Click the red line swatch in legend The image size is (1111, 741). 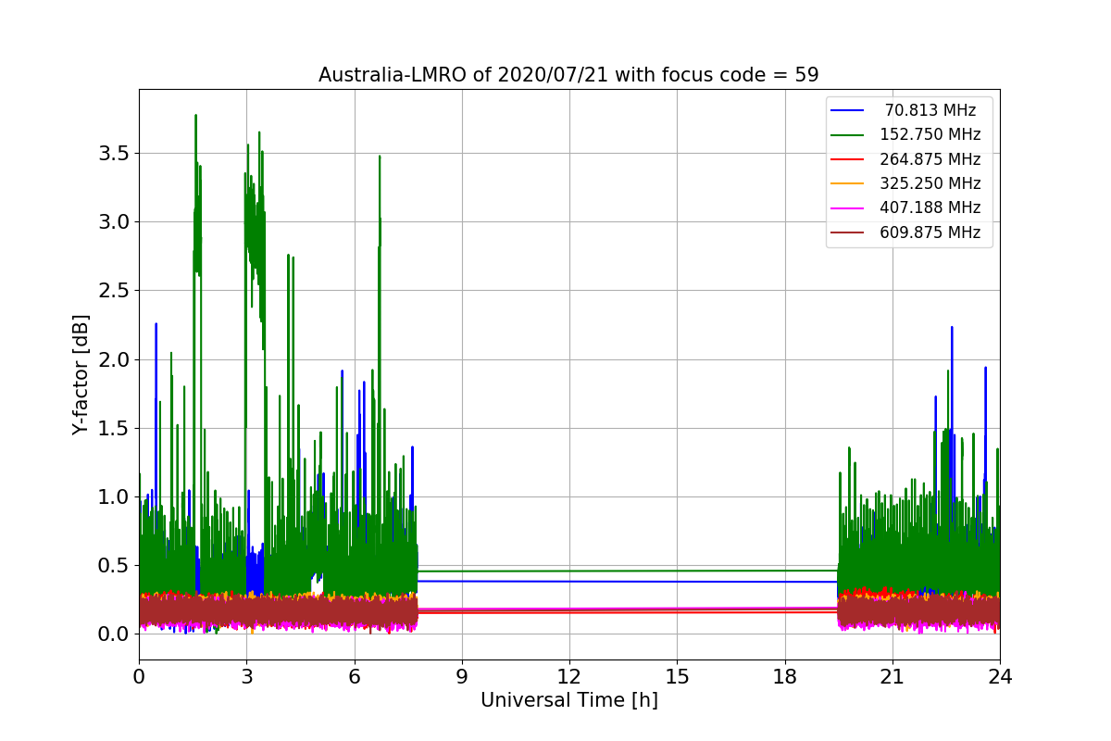[x=847, y=159]
